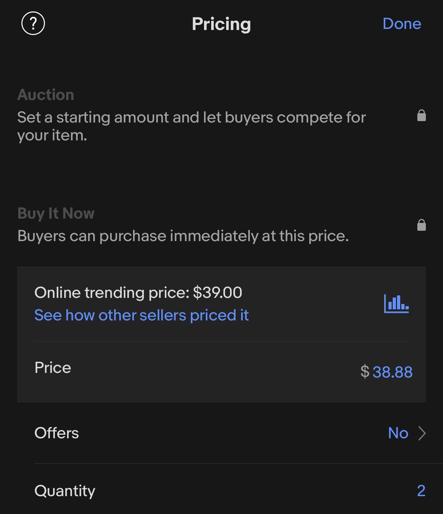This screenshot has width=443, height=514.
Task: Tap the 'Buyers can purchase immediately' description
Action: [x=183, y=236]
